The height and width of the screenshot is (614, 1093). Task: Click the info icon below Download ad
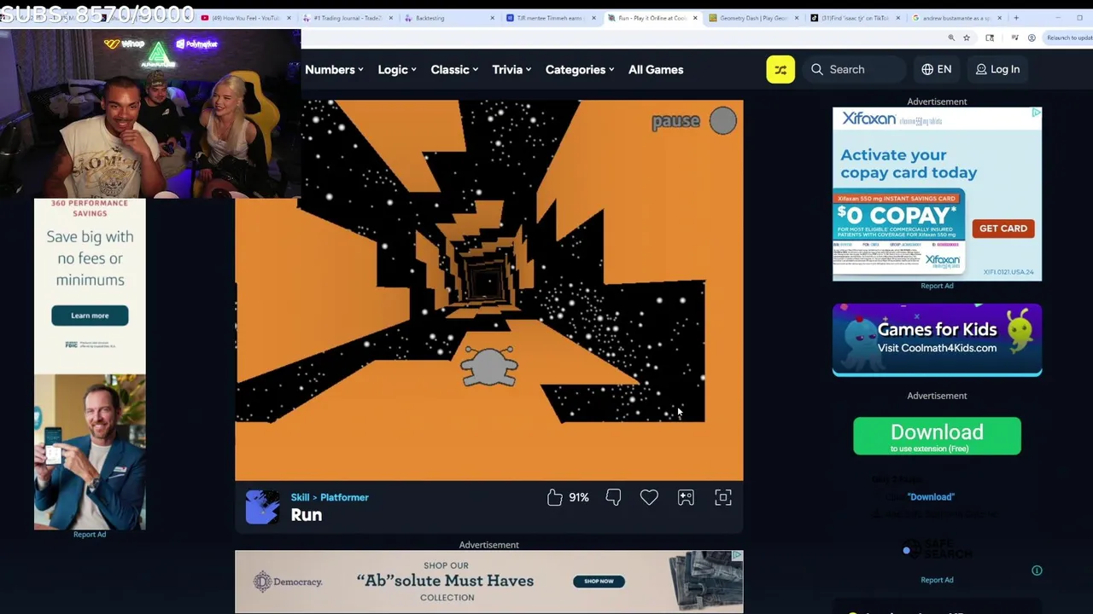(1037, 571)
